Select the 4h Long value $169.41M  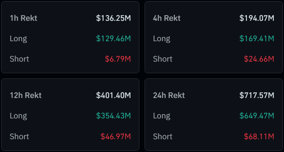(257, 38)
